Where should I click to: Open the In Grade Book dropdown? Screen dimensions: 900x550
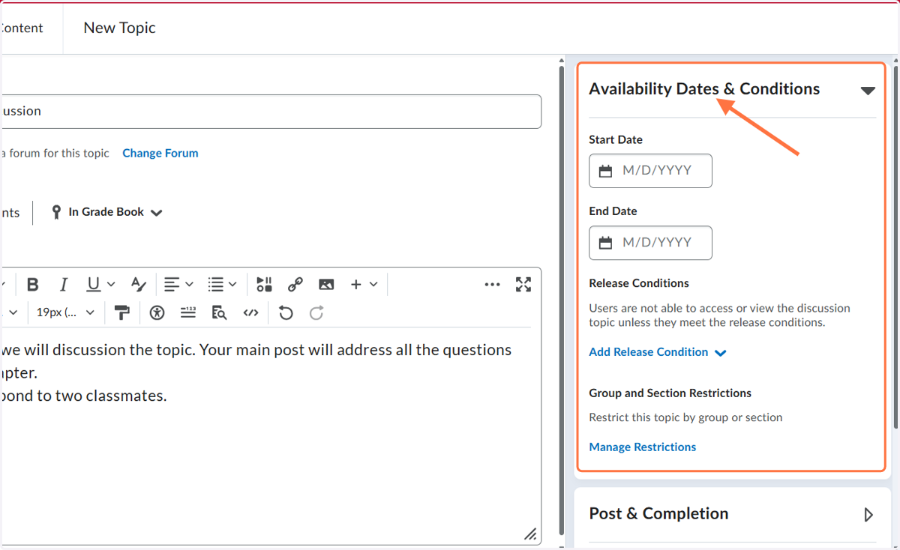pyautogui.click(x=107, y=212)
